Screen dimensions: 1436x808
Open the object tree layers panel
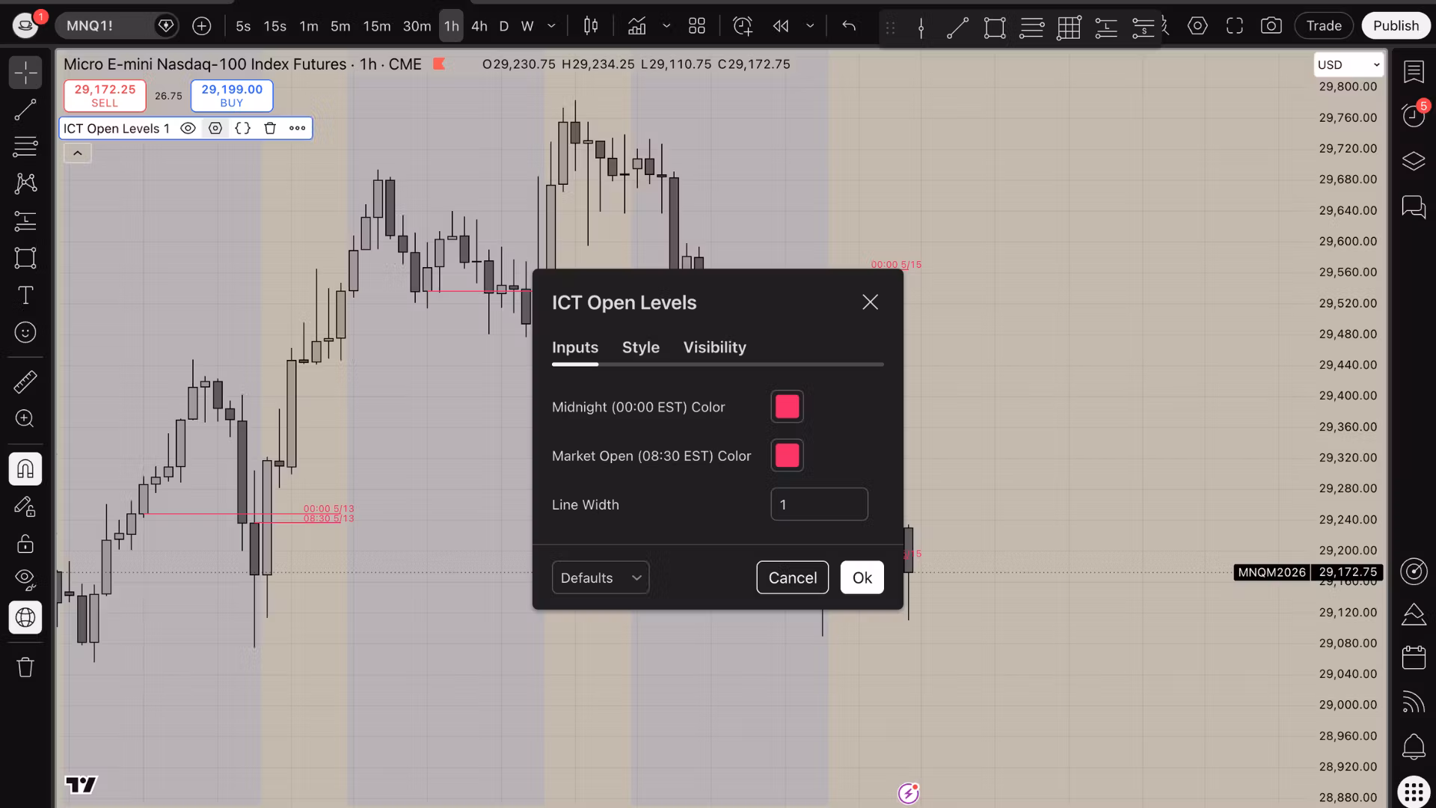click(x=1414, y=161)
